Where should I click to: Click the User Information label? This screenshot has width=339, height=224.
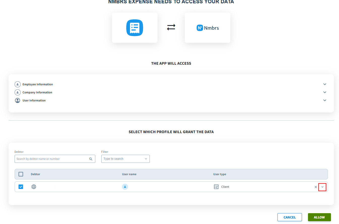[x=34, y=100]
